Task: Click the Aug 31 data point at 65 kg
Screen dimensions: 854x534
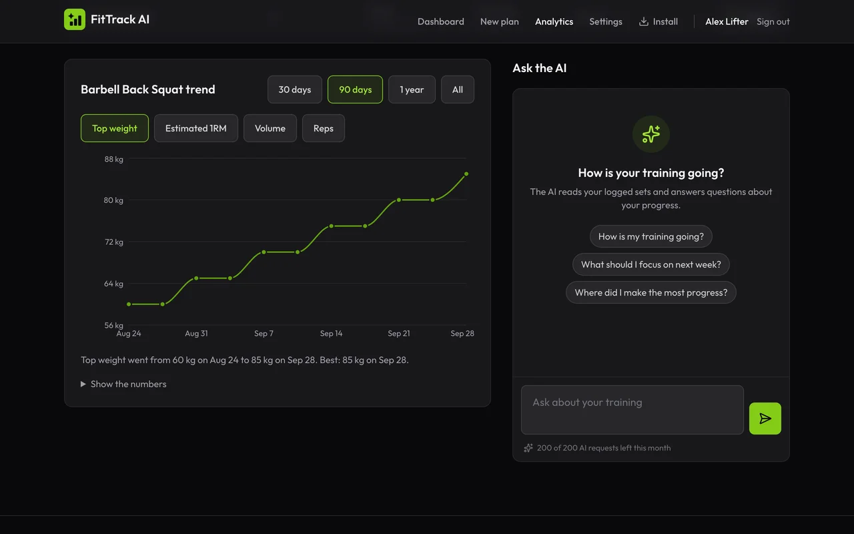Action: click(x=196, y=278)
